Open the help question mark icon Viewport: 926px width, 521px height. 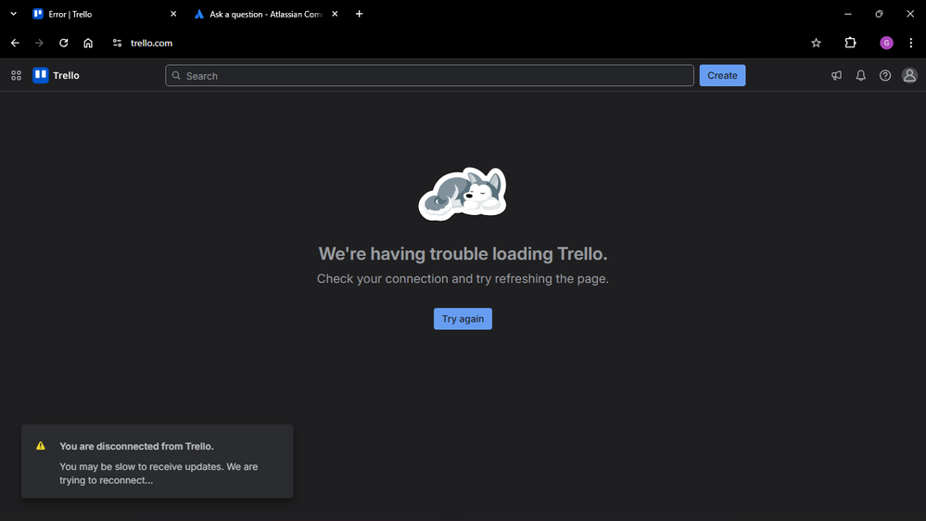pos(884,76)
